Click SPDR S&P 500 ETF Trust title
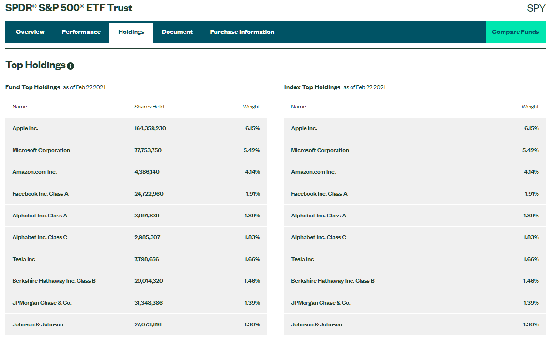Image resolution: width=551 pixels, height=339 pixels. [69, 8]
